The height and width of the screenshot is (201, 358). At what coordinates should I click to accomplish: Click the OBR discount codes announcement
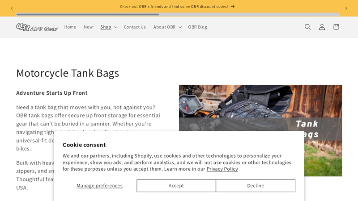click(x=174, y=6)
